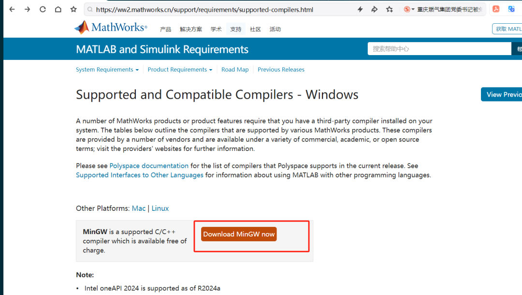This screenshot has width=522, height=295.
Task: Click the address bar URL field
Action: point(204,10)
